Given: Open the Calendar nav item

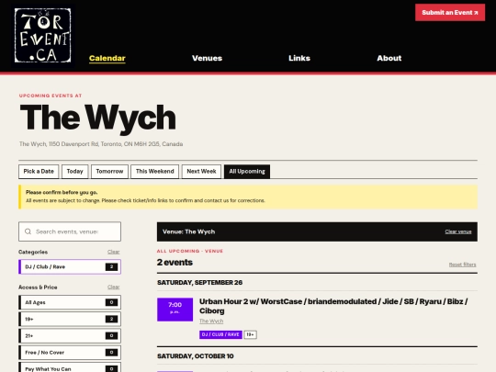Looking at the screenshot, I should point(107,58).
